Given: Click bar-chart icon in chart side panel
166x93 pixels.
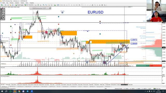Looking at the screenshot, I should tap(3, 15).
